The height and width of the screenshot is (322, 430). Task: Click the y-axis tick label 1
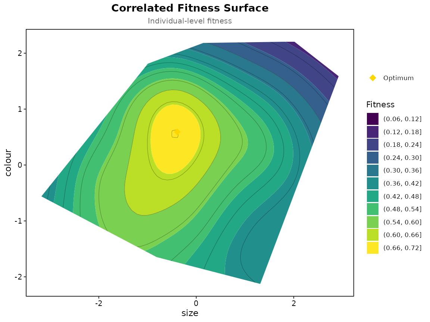tap(20, 109)
